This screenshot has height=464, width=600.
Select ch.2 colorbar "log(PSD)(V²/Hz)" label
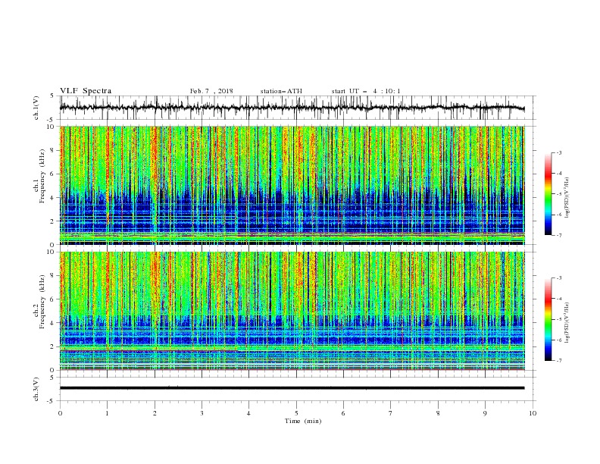(567, 322)
